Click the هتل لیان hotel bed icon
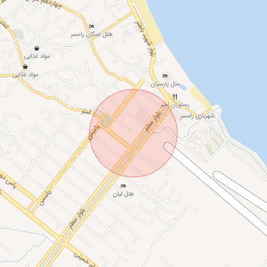Image resolution: width=267 pixels, height=267 pixels. click(x=123, y=186)
